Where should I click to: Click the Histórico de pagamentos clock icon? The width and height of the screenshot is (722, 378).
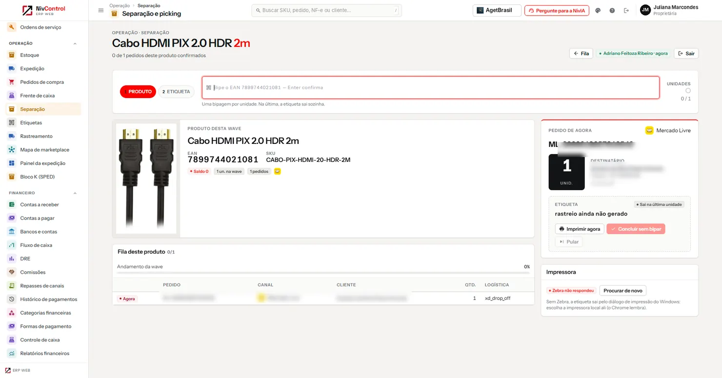[12, 299]
